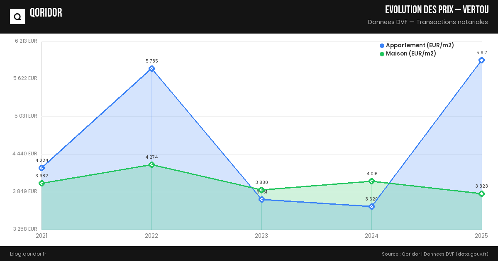This screenshot has width=498, height=261.
Task: Click the data.gouv.fr source text
Action: click(472, 254)
